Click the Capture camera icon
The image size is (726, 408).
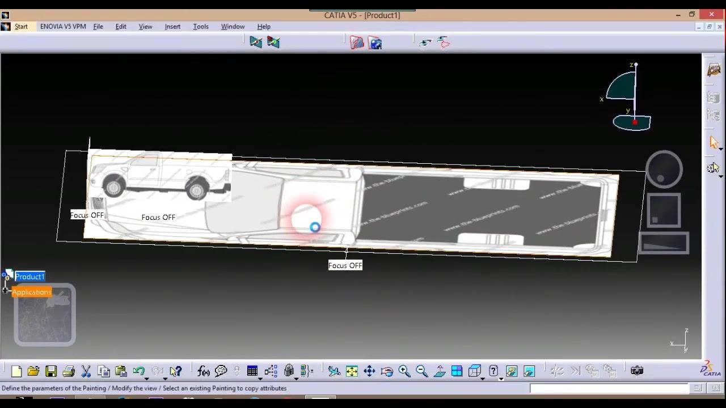tap(637, 371)
